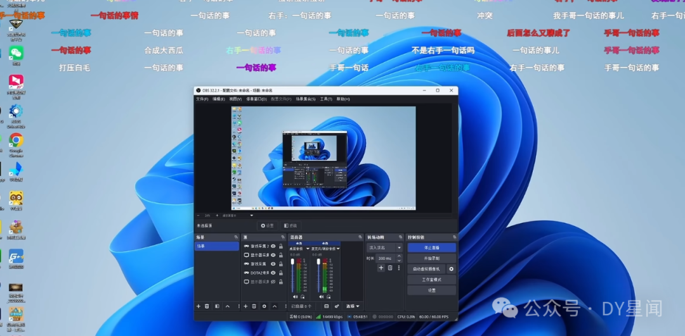Toggle monitoring icon for 麦克风/辅助音频 channel
This screenshot has height=336, width=685.
pyautogui.click(x=328, y=297)
